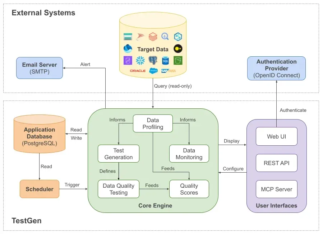Click "Informs" label left of Data Profiling
The width and height of the screenshot is (323, 234).
point(117,120)
